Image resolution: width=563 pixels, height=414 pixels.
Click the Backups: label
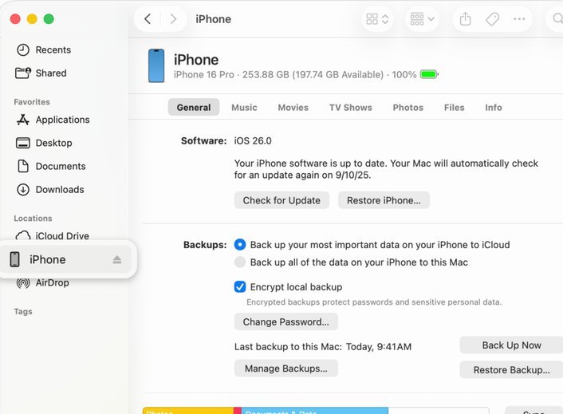tap(205, 245)
